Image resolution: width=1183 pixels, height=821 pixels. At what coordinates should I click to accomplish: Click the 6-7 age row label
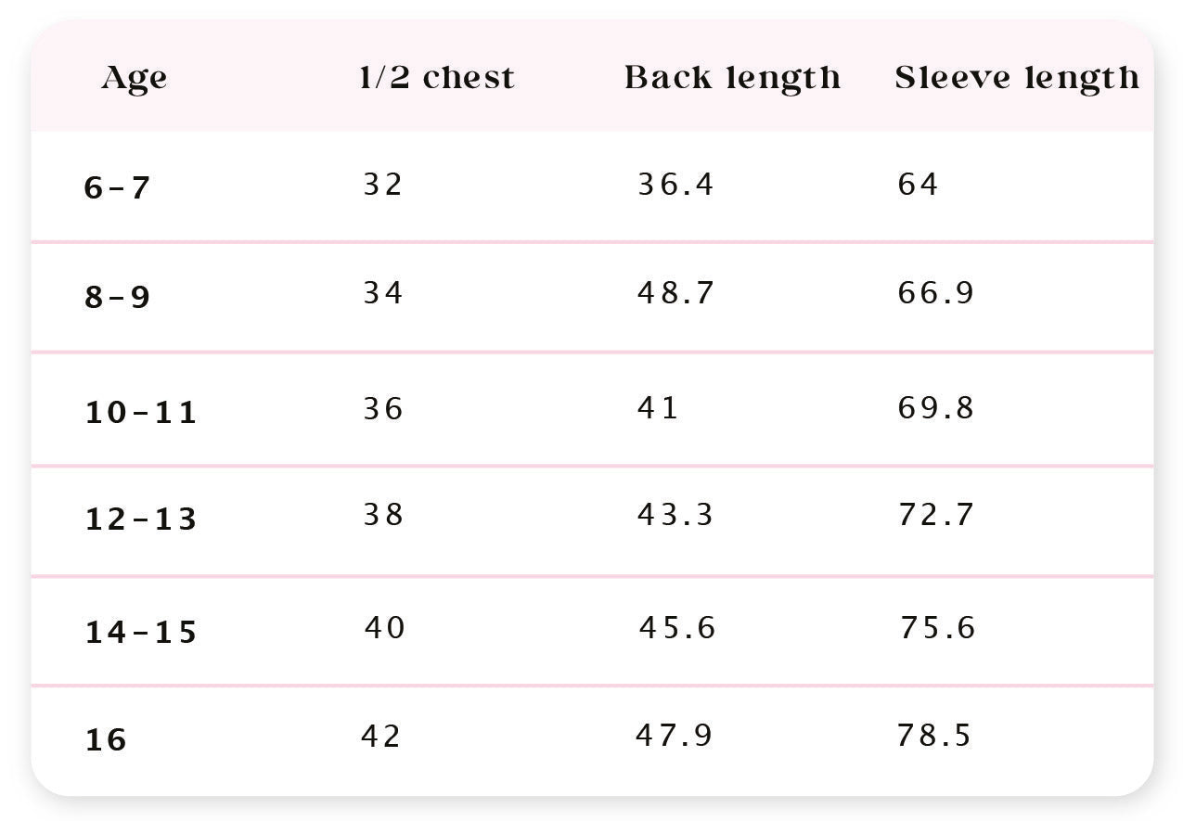click(117, 188)
